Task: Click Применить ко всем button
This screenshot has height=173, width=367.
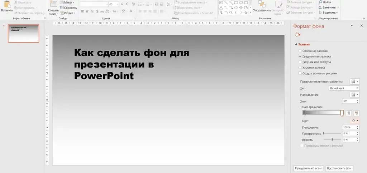Action: point(309,168)
